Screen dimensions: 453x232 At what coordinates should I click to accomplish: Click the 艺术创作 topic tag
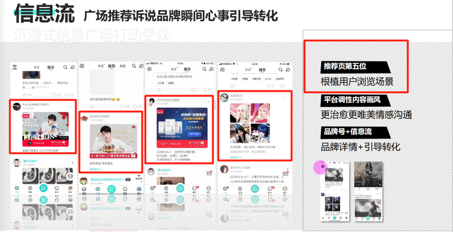31,161
